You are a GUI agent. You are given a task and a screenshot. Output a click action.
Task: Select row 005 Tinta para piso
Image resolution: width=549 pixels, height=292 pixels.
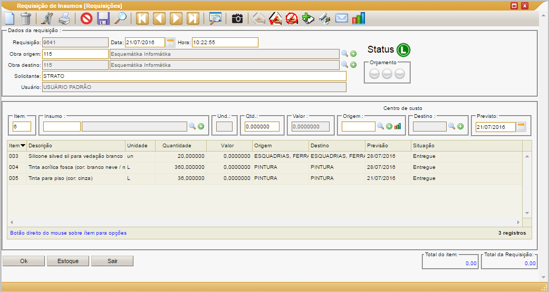(265, 178)
